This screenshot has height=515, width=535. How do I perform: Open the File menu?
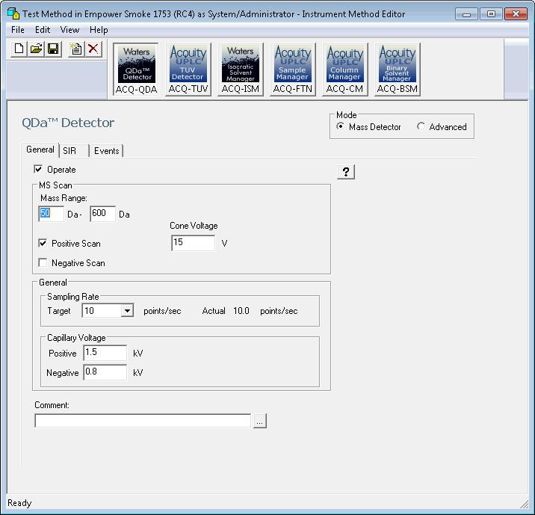pos(18,30)
